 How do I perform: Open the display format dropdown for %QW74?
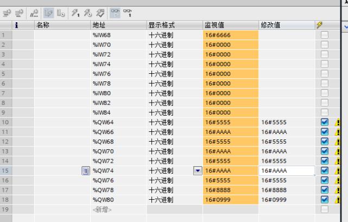[x=198, y=171]
